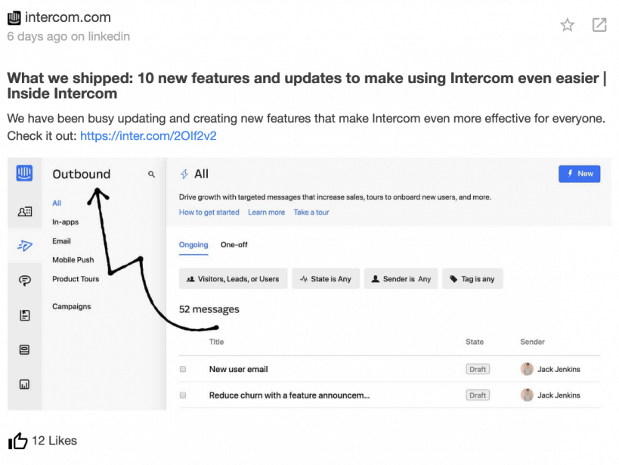Expand 'Visitors, Leads, or Users' filter
The height and width of the screenshot is (465, 619).
click(x=234, y=279)
